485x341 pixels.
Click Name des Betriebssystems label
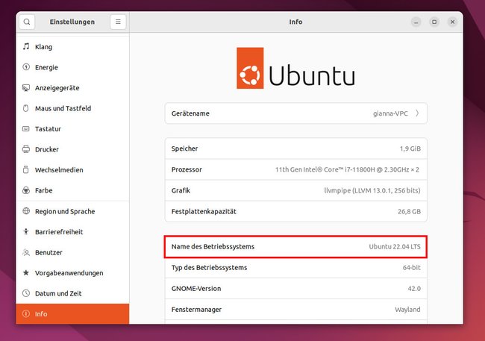(213, 247)
